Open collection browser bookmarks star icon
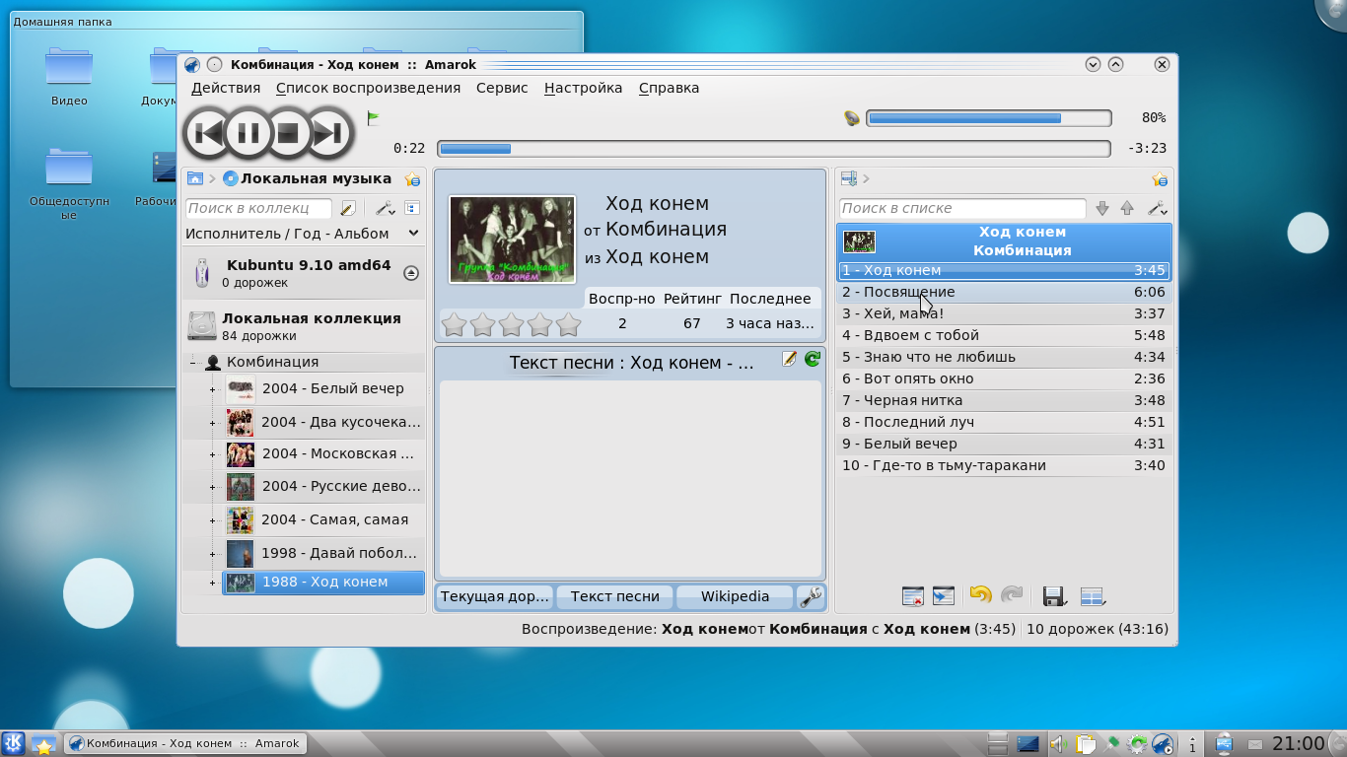This screenshot has height=757, width=1347. click(x=412, y=179)
